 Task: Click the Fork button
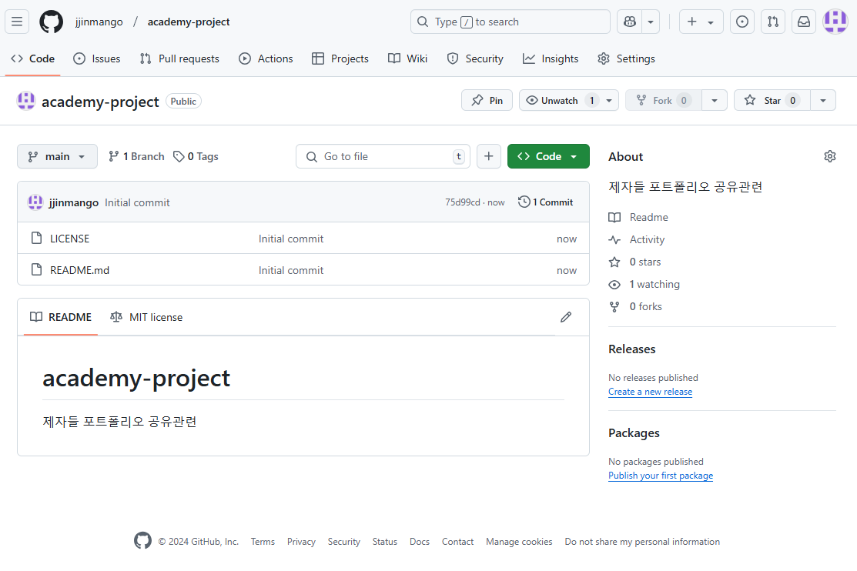coord(663,101)
